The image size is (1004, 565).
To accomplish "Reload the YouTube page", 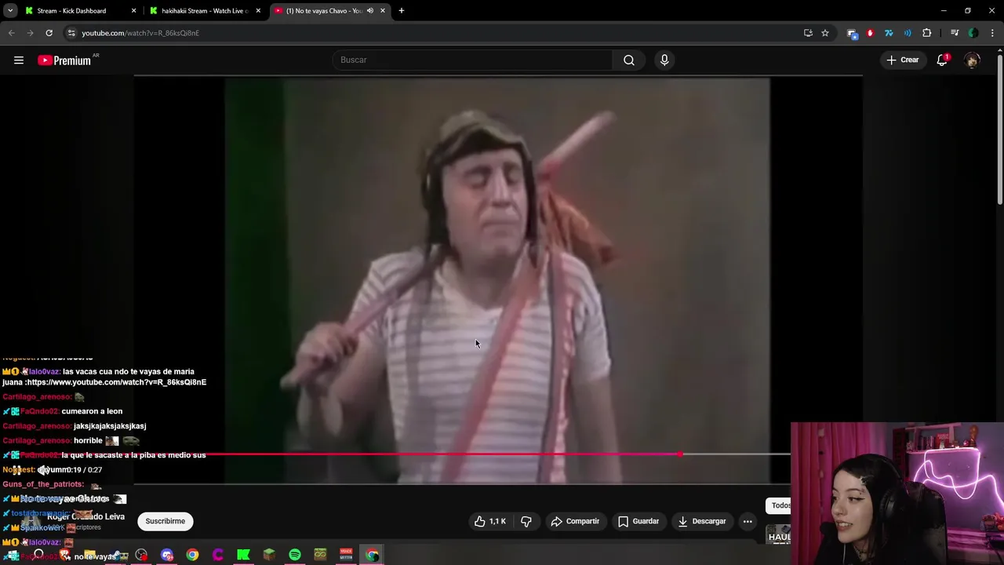I will click(49, 33).
